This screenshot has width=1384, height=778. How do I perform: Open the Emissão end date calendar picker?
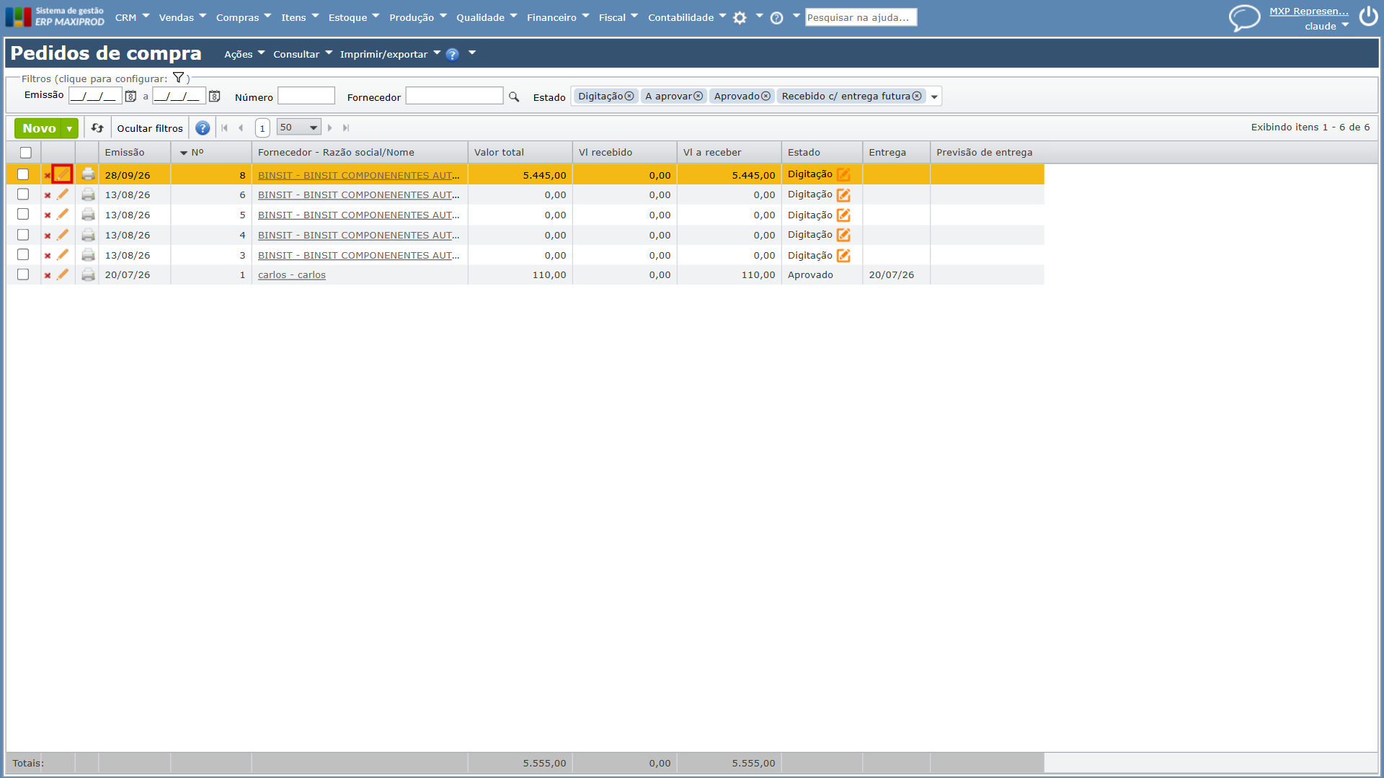214,96
